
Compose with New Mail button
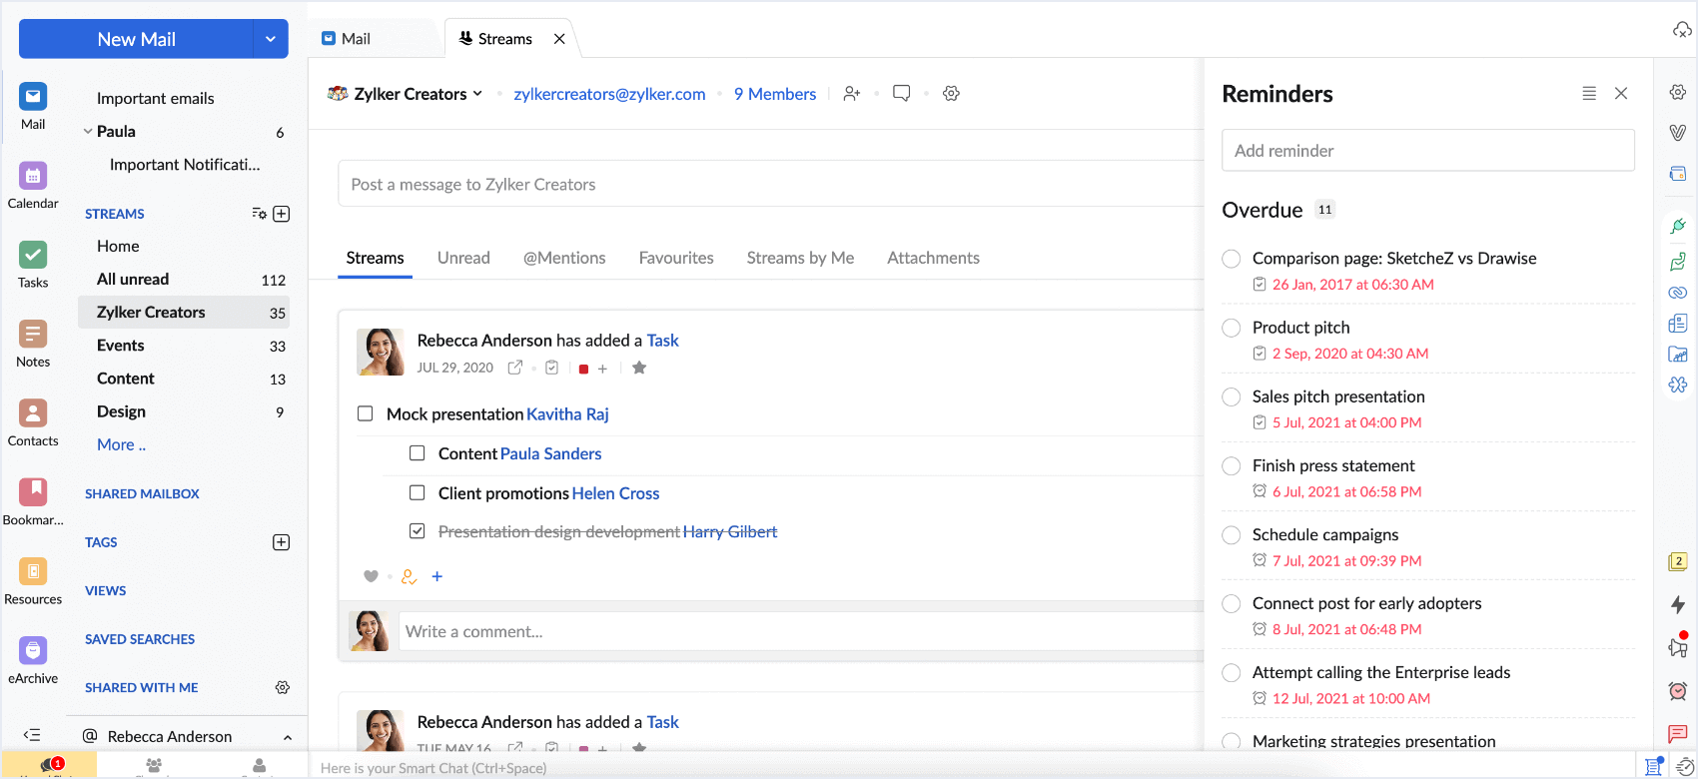pos(136,39)
